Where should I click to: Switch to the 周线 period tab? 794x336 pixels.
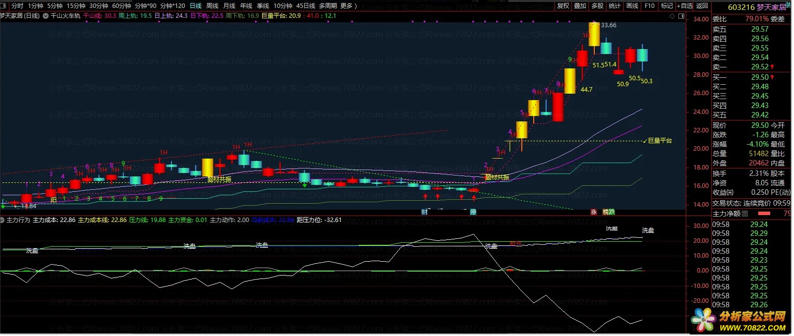212,6
